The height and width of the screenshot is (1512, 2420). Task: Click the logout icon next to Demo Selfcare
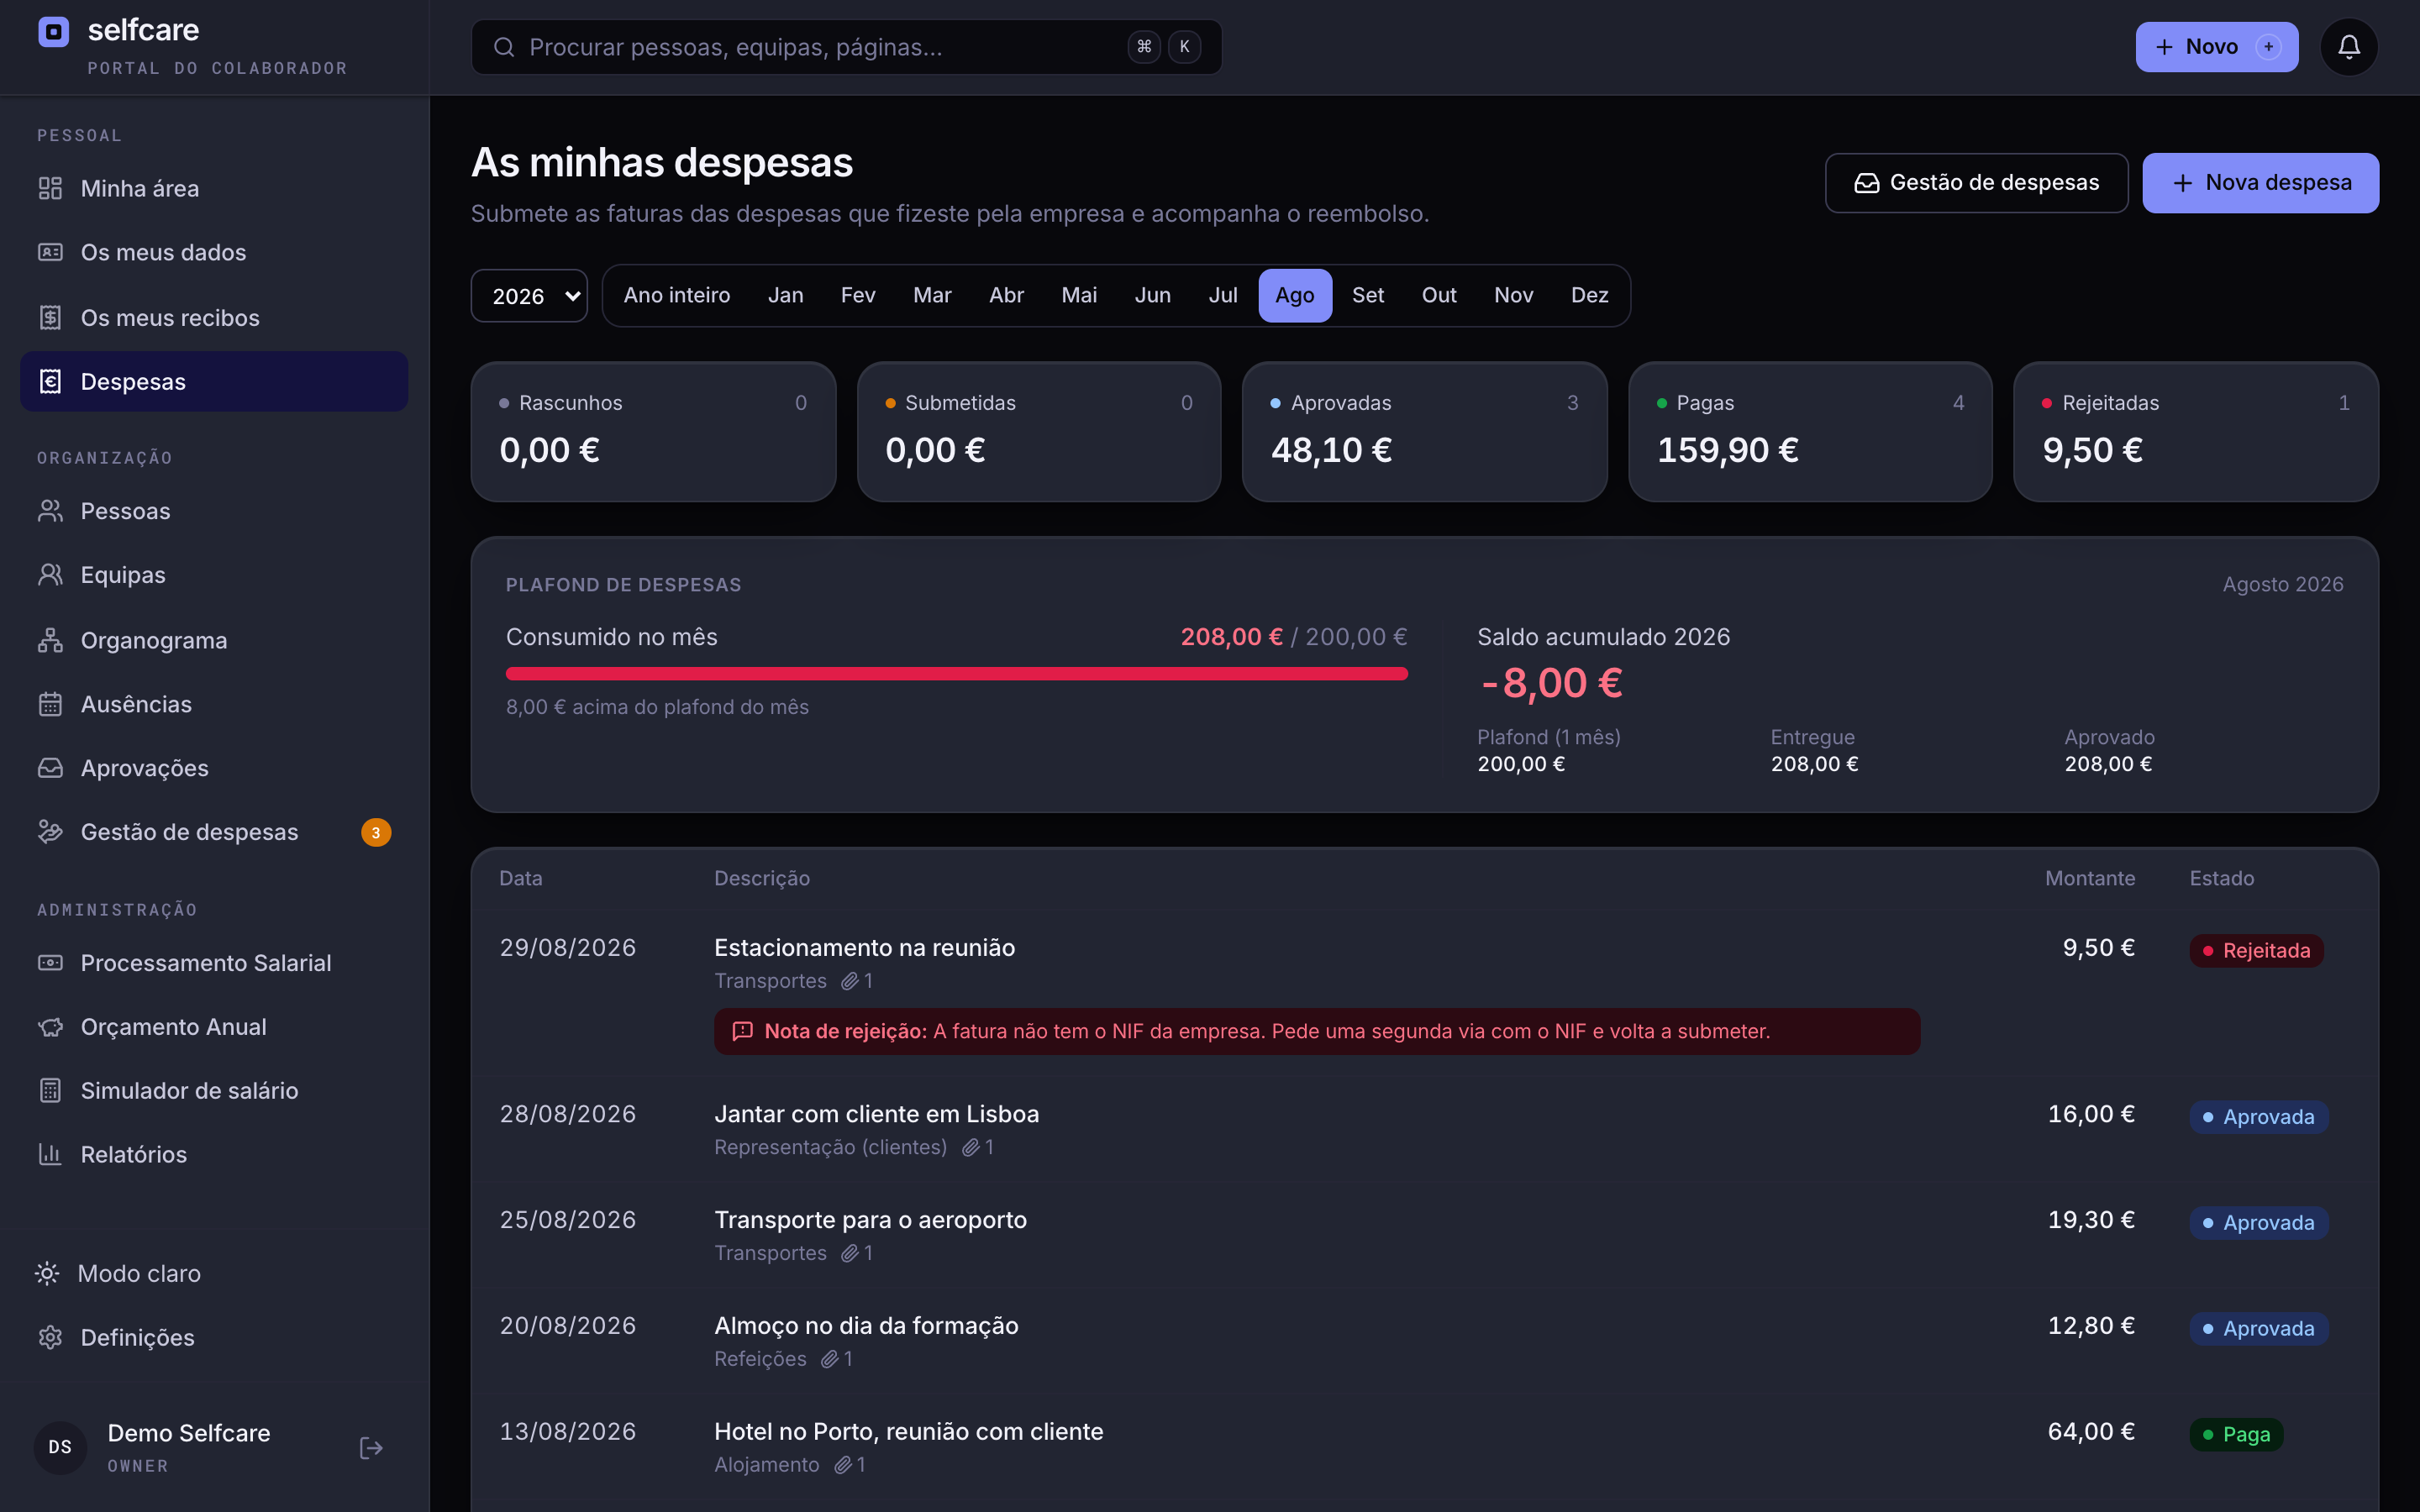click(371, 1447)
